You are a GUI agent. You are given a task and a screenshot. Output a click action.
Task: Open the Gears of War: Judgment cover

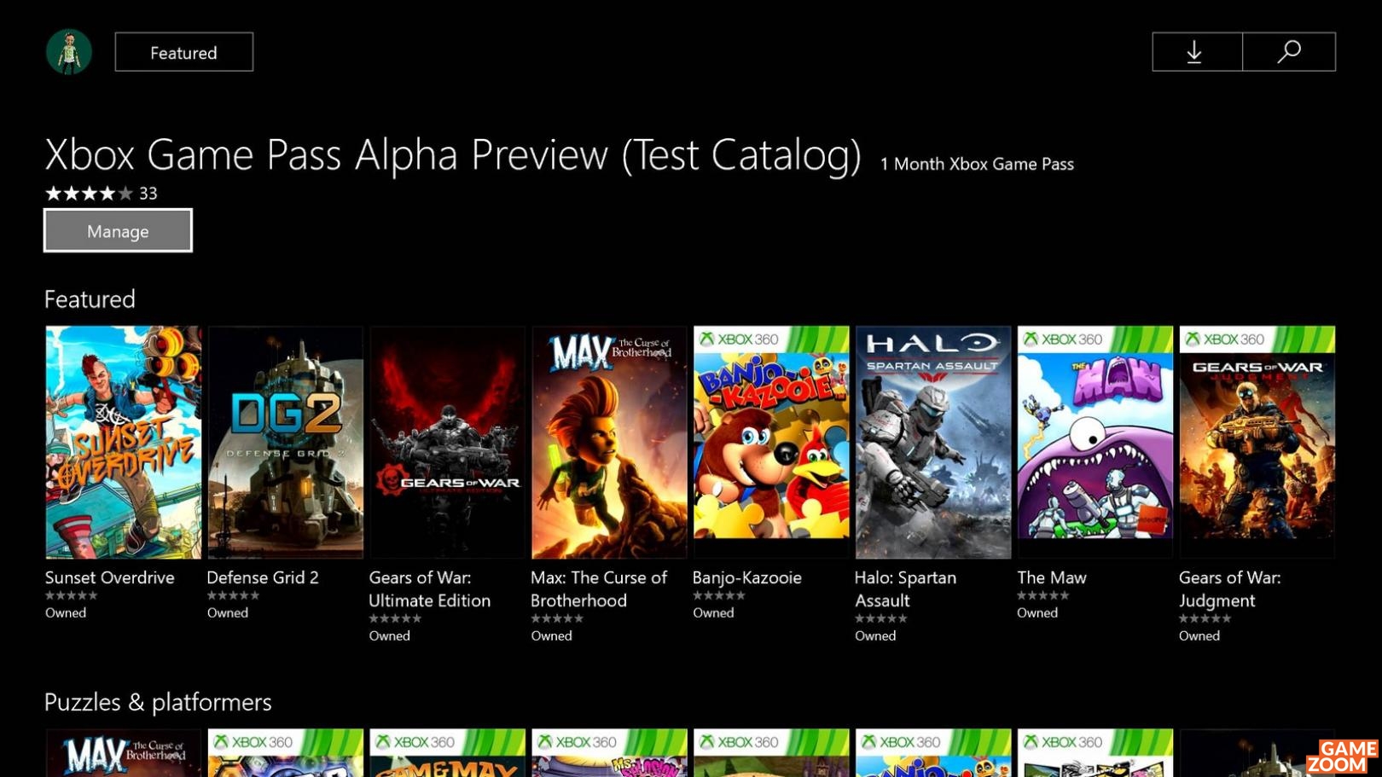point(1257,442)
